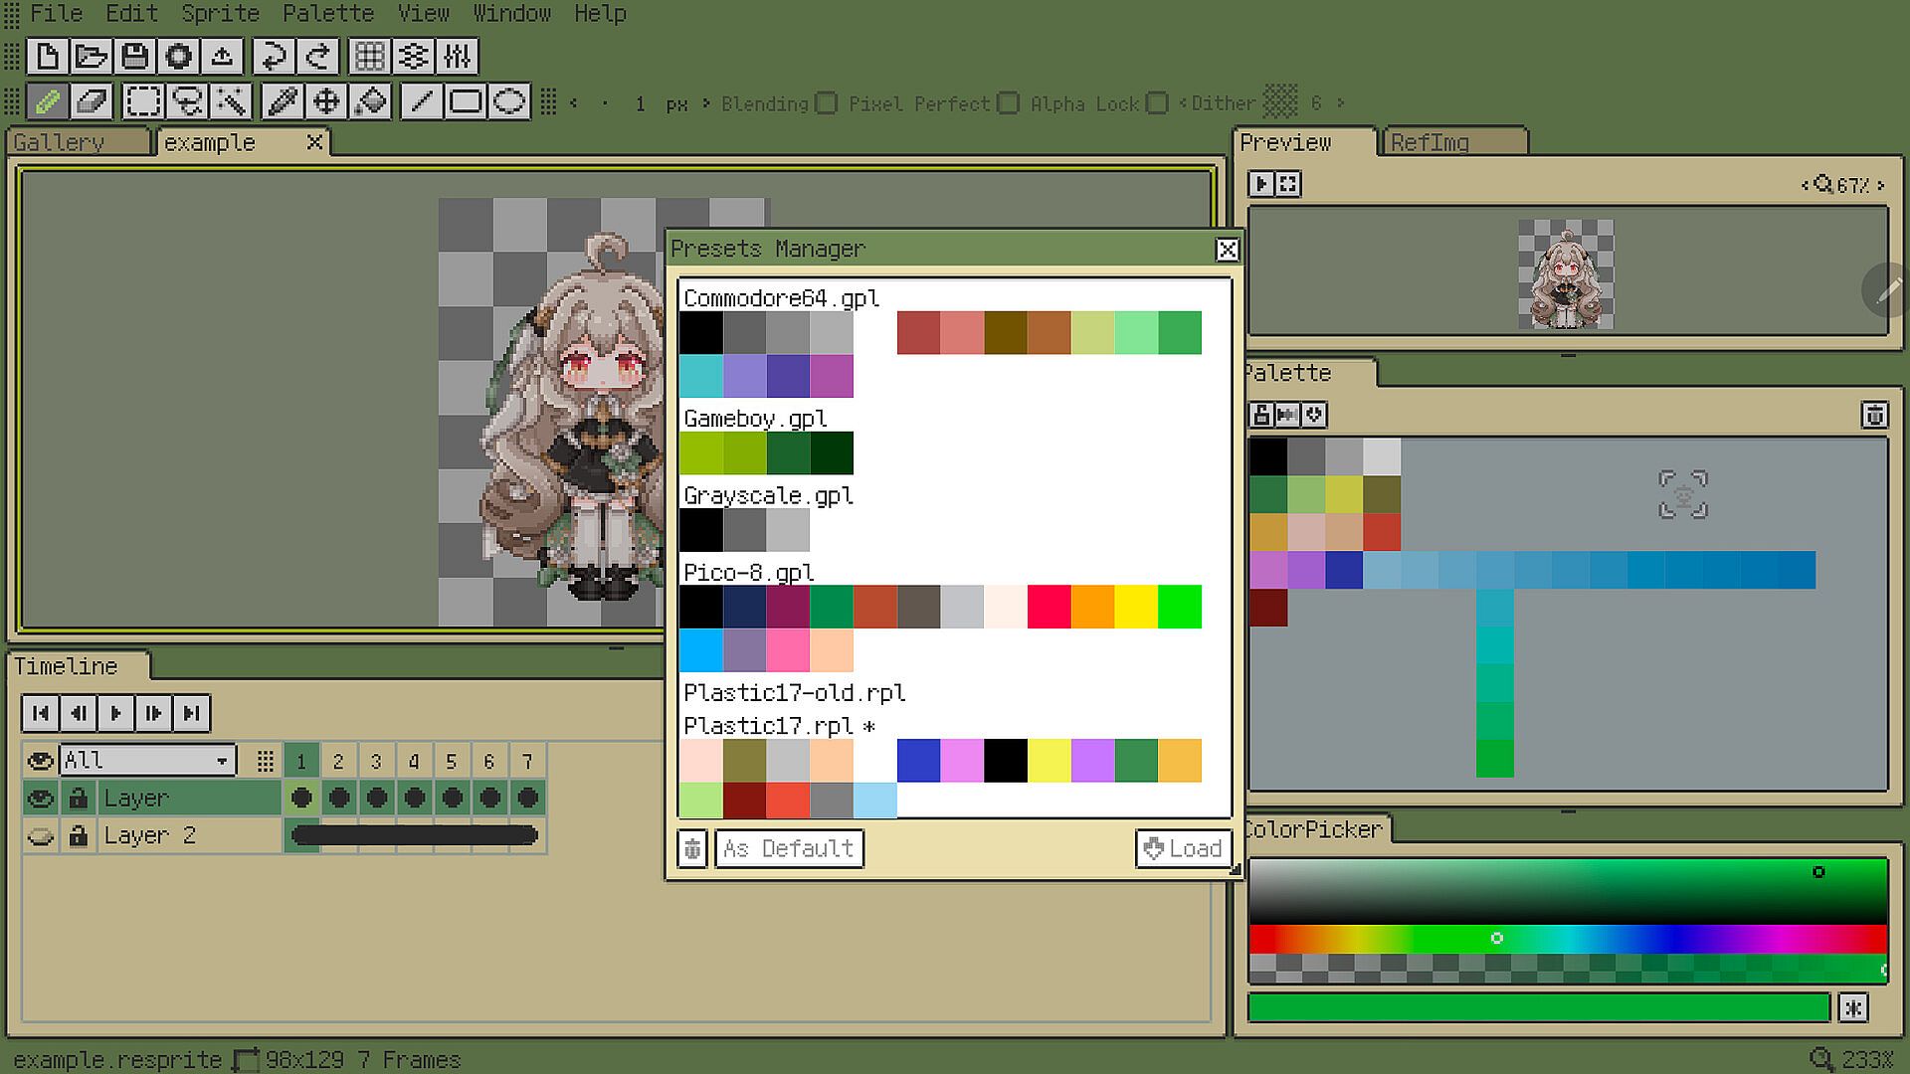Select red swatch in Pico-8 palette
The width and height of the screenshot is (1910, 1074).
point(1049,607)
